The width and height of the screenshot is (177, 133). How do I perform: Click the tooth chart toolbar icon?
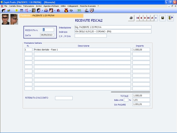[x=92, y=11]
